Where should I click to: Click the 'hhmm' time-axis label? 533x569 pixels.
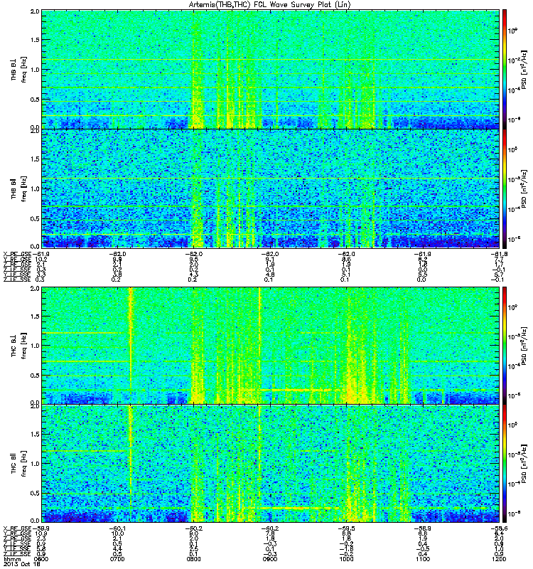point(12,559)
